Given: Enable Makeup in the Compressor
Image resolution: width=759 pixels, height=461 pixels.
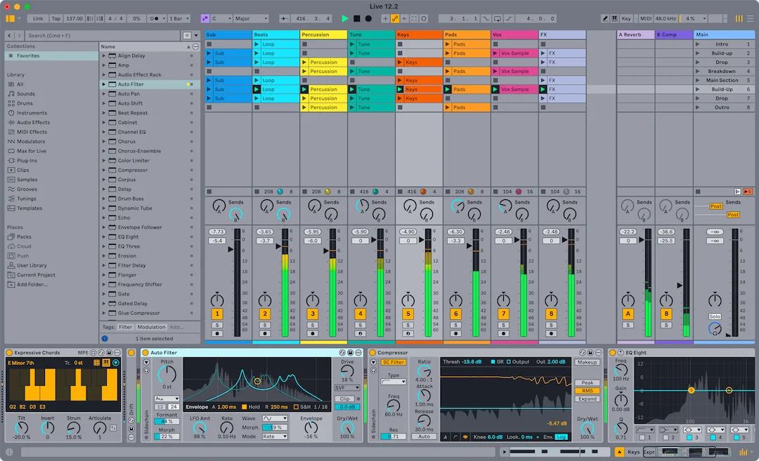Looking at the screenshot, I should click(587, 363).
